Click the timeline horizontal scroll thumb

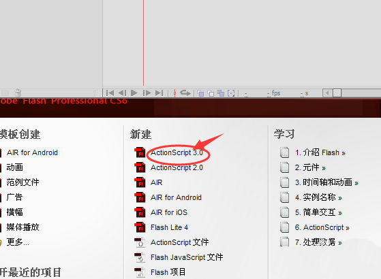click(337, 93)
